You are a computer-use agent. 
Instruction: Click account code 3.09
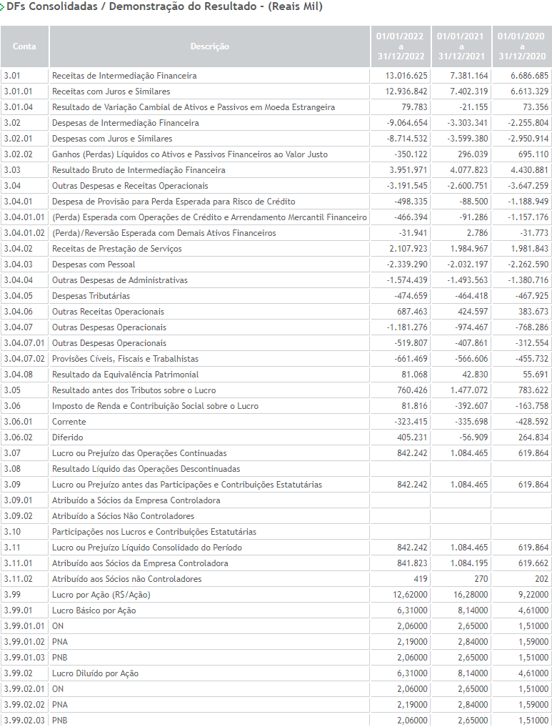pos(12,485)
